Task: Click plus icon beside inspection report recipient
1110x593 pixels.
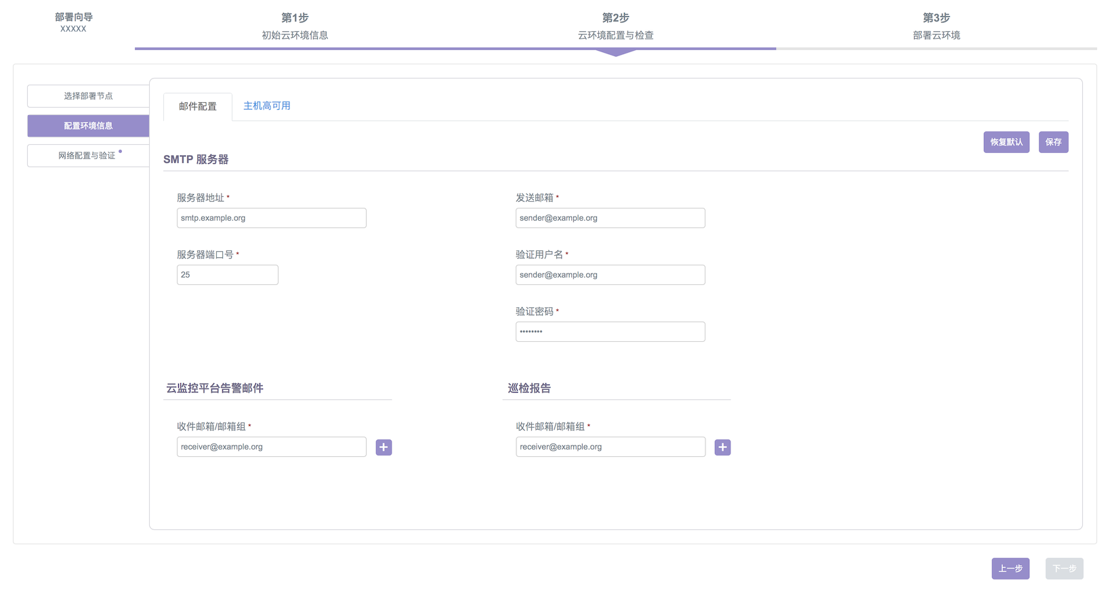Action: point(722,447)
